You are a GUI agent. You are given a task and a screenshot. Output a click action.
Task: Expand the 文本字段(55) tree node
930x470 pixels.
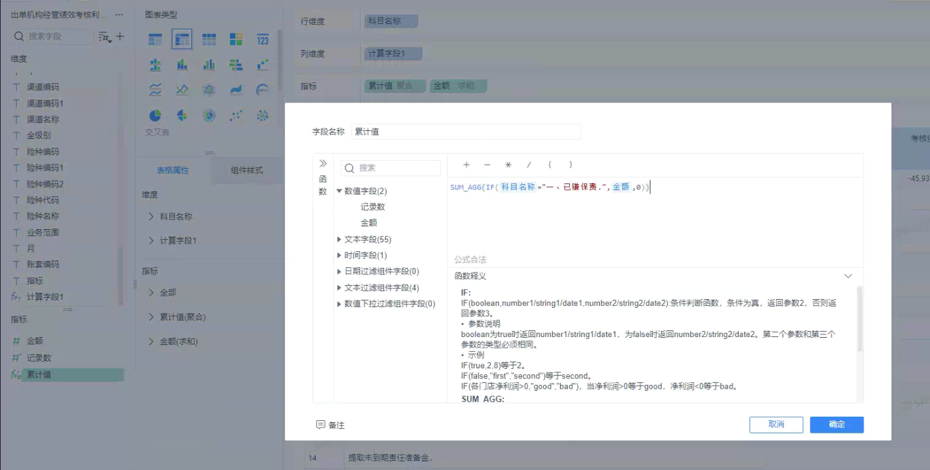coord(339,239)
